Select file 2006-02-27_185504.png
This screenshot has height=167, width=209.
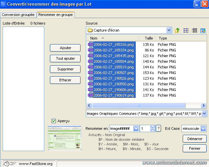point(113,61)
